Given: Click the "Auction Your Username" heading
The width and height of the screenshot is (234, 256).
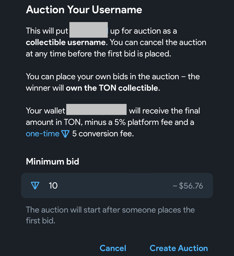Looking at the screenshot, I should 84,10.
